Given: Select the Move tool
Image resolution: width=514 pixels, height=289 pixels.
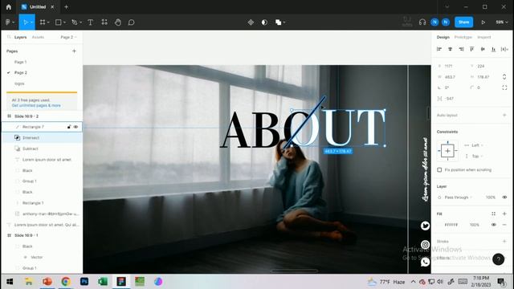Looking at the screenshot, I should [25, 22].
